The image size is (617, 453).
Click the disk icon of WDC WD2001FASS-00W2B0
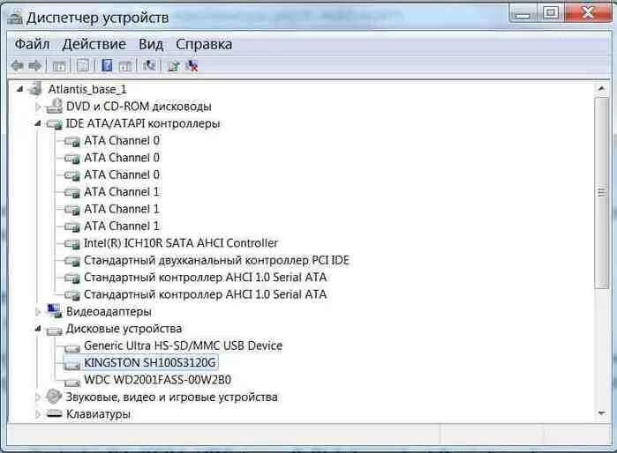(x=72, y=381)
